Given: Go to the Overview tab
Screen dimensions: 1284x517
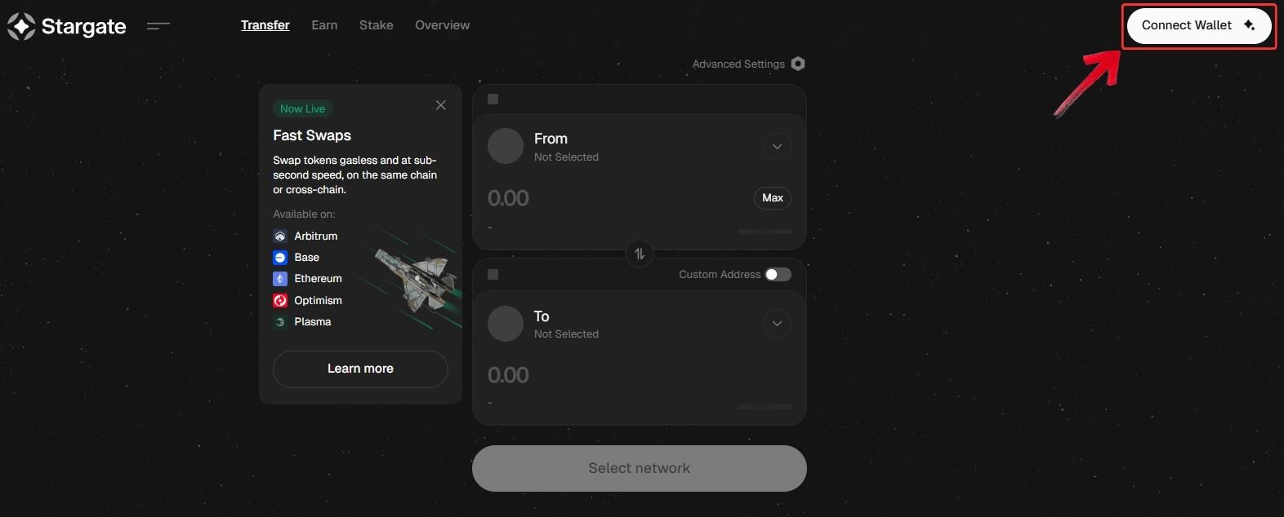Looking at the screenshot, I should (x=443, y=25).
